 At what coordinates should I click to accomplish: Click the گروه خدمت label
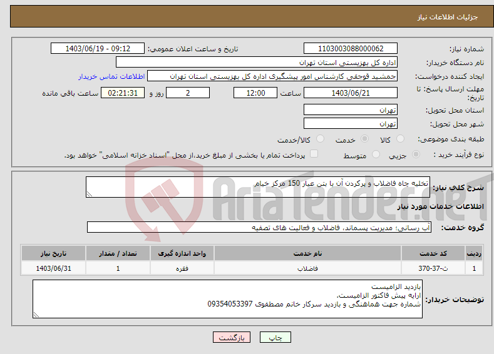click(x=463, y=228)
